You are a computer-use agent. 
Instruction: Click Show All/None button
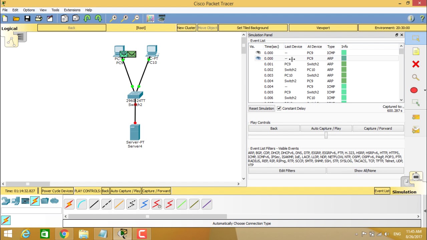[x=365, y=171]
